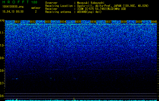Click the Receiver field label

(51, 9)
